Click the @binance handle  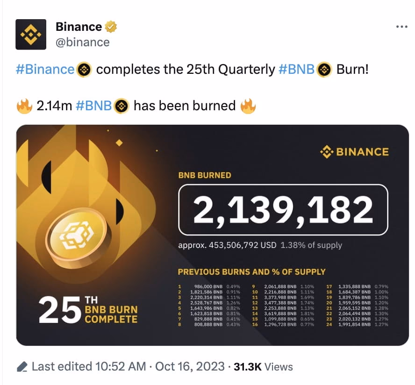coord(84,43)
